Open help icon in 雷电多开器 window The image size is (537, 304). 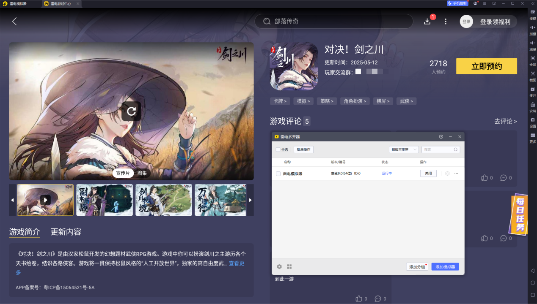coord(441,137)
